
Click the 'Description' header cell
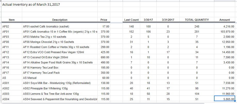[x=60, y=20]
